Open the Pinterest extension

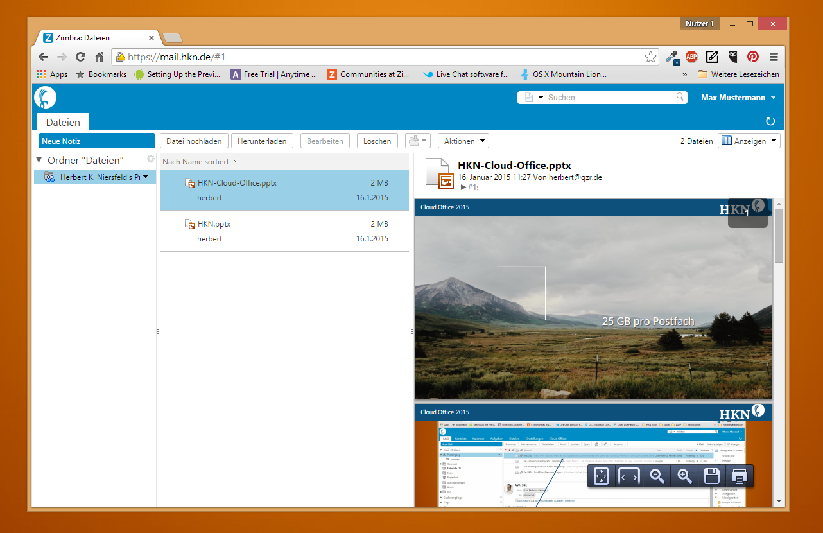click(x=752, y=57)
